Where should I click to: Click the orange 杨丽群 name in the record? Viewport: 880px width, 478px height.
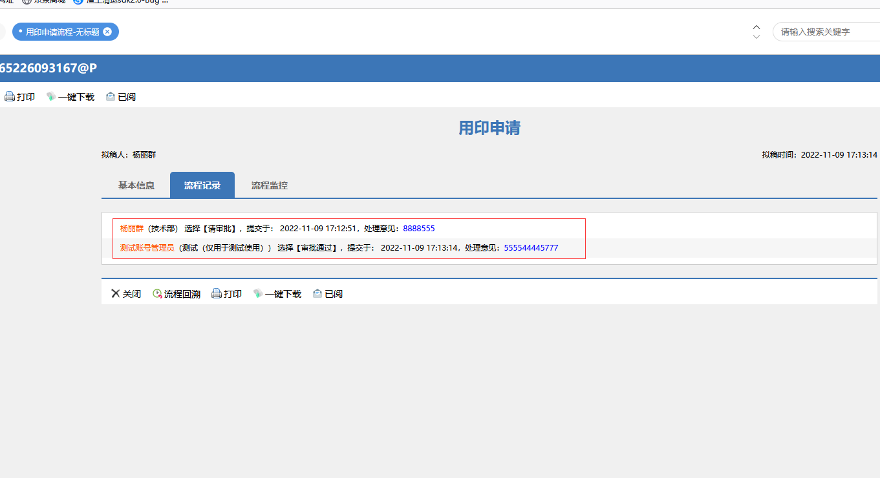(132, 229)
